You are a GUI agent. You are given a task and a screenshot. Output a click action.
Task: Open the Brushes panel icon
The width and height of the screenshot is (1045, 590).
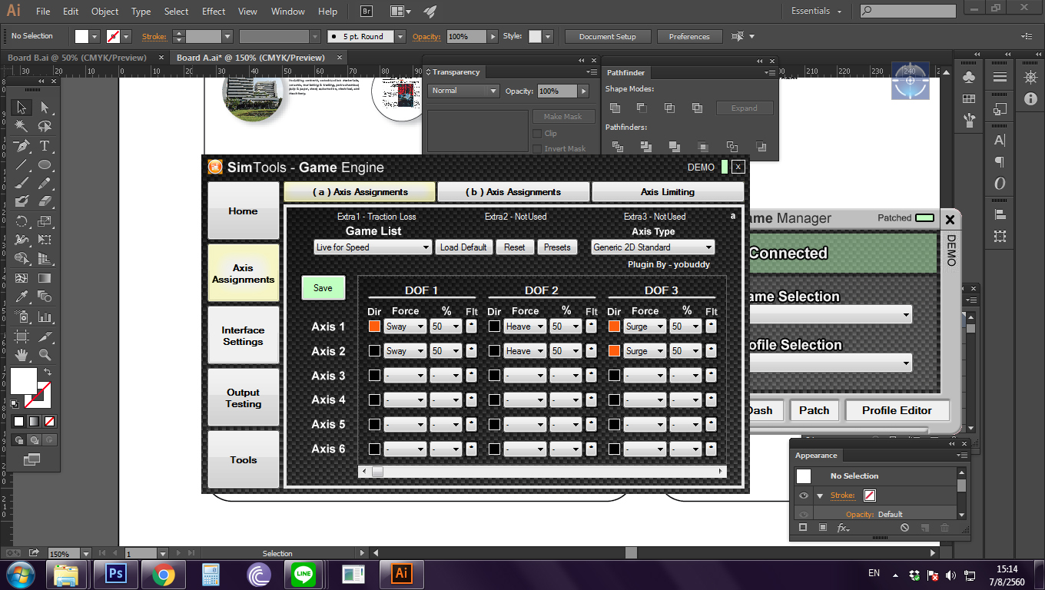[969, 120]
